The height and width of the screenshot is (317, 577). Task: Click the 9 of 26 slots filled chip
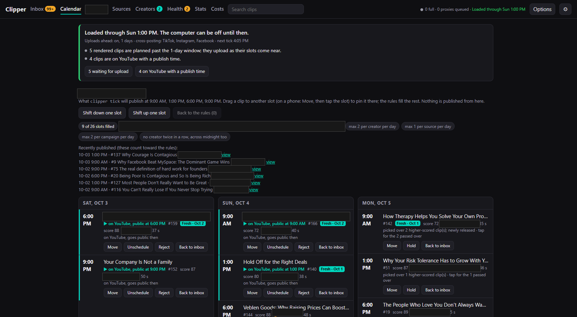pos(98,127)
